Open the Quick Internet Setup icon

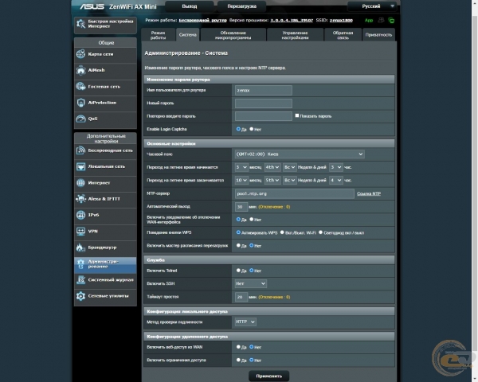[80, 24]
